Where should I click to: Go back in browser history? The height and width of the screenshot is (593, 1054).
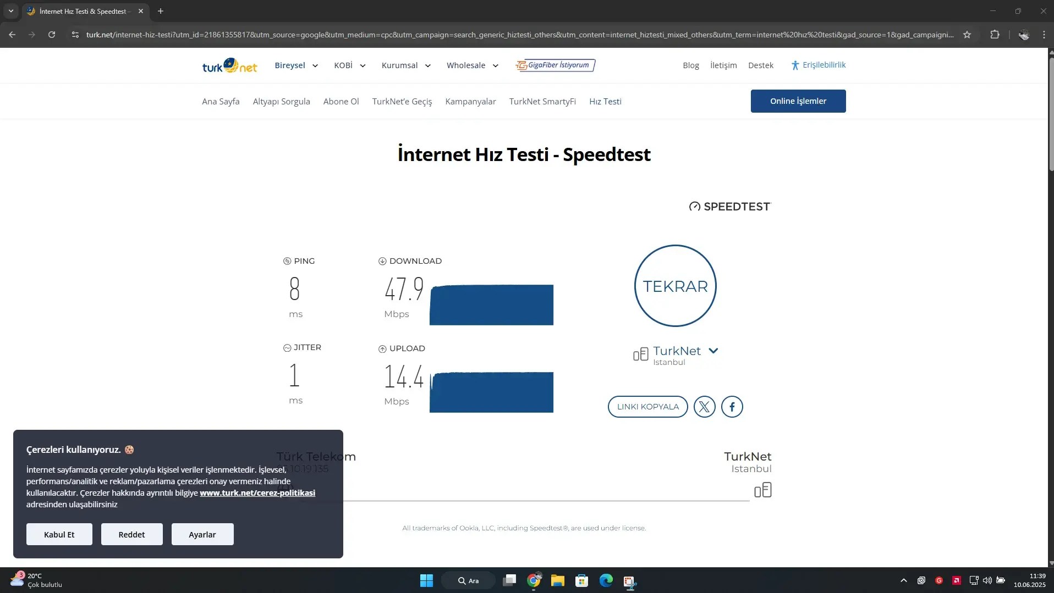[12, 35]
